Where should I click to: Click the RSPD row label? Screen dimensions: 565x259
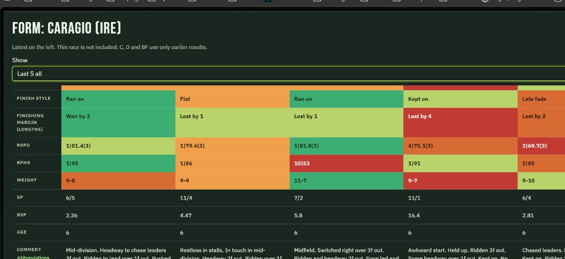click(x=23, y=145)
